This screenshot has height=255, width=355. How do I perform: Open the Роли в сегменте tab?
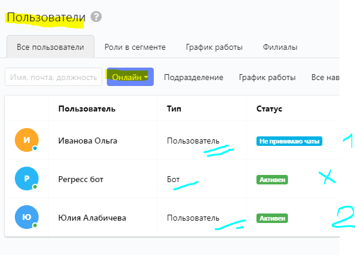tap(135, 47)
